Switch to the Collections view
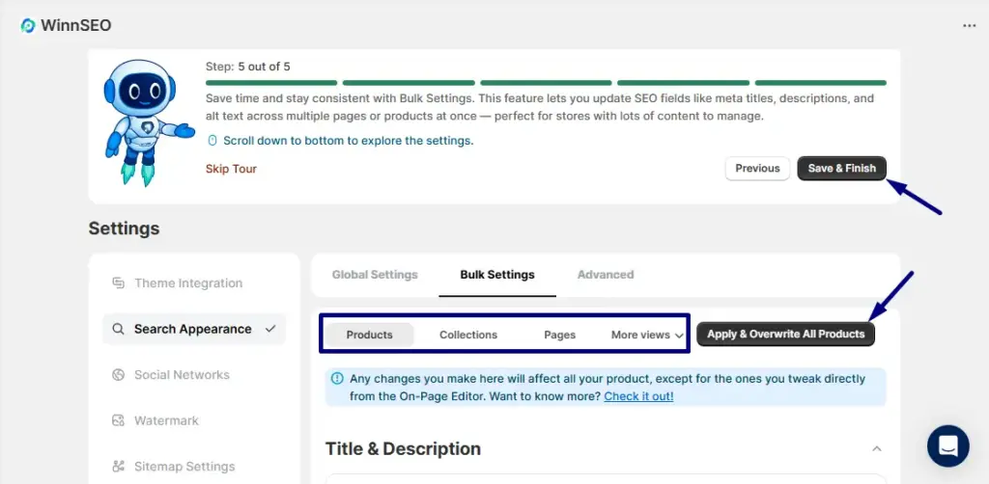 [x=468, y=335]
